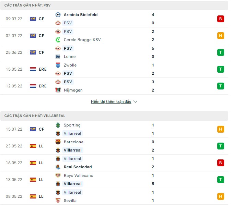Click the Lohne club crest
Image resolution: width=231 pixels, height=205 pixels.
(58, 57)
